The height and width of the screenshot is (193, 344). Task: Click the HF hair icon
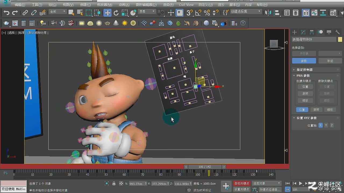coord(187,23)
